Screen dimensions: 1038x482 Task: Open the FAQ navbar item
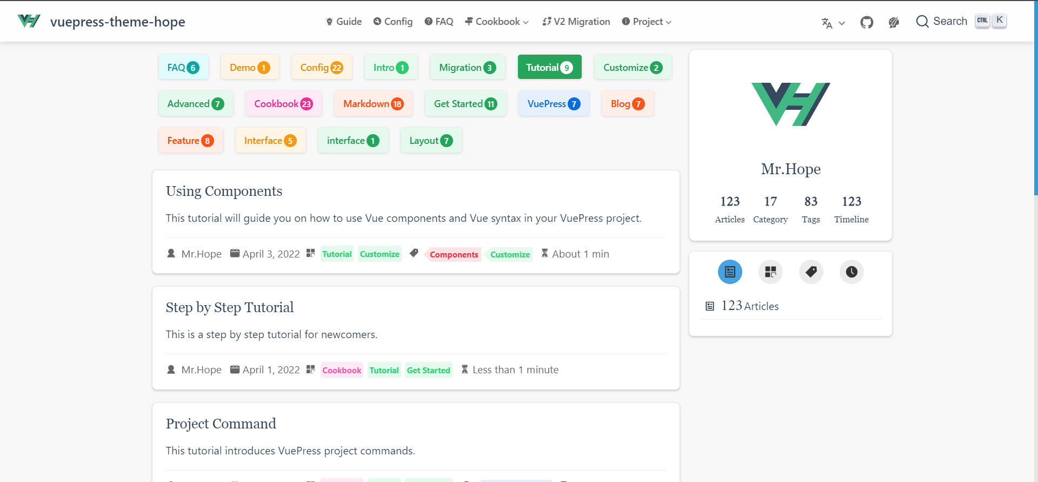(439, 22)
